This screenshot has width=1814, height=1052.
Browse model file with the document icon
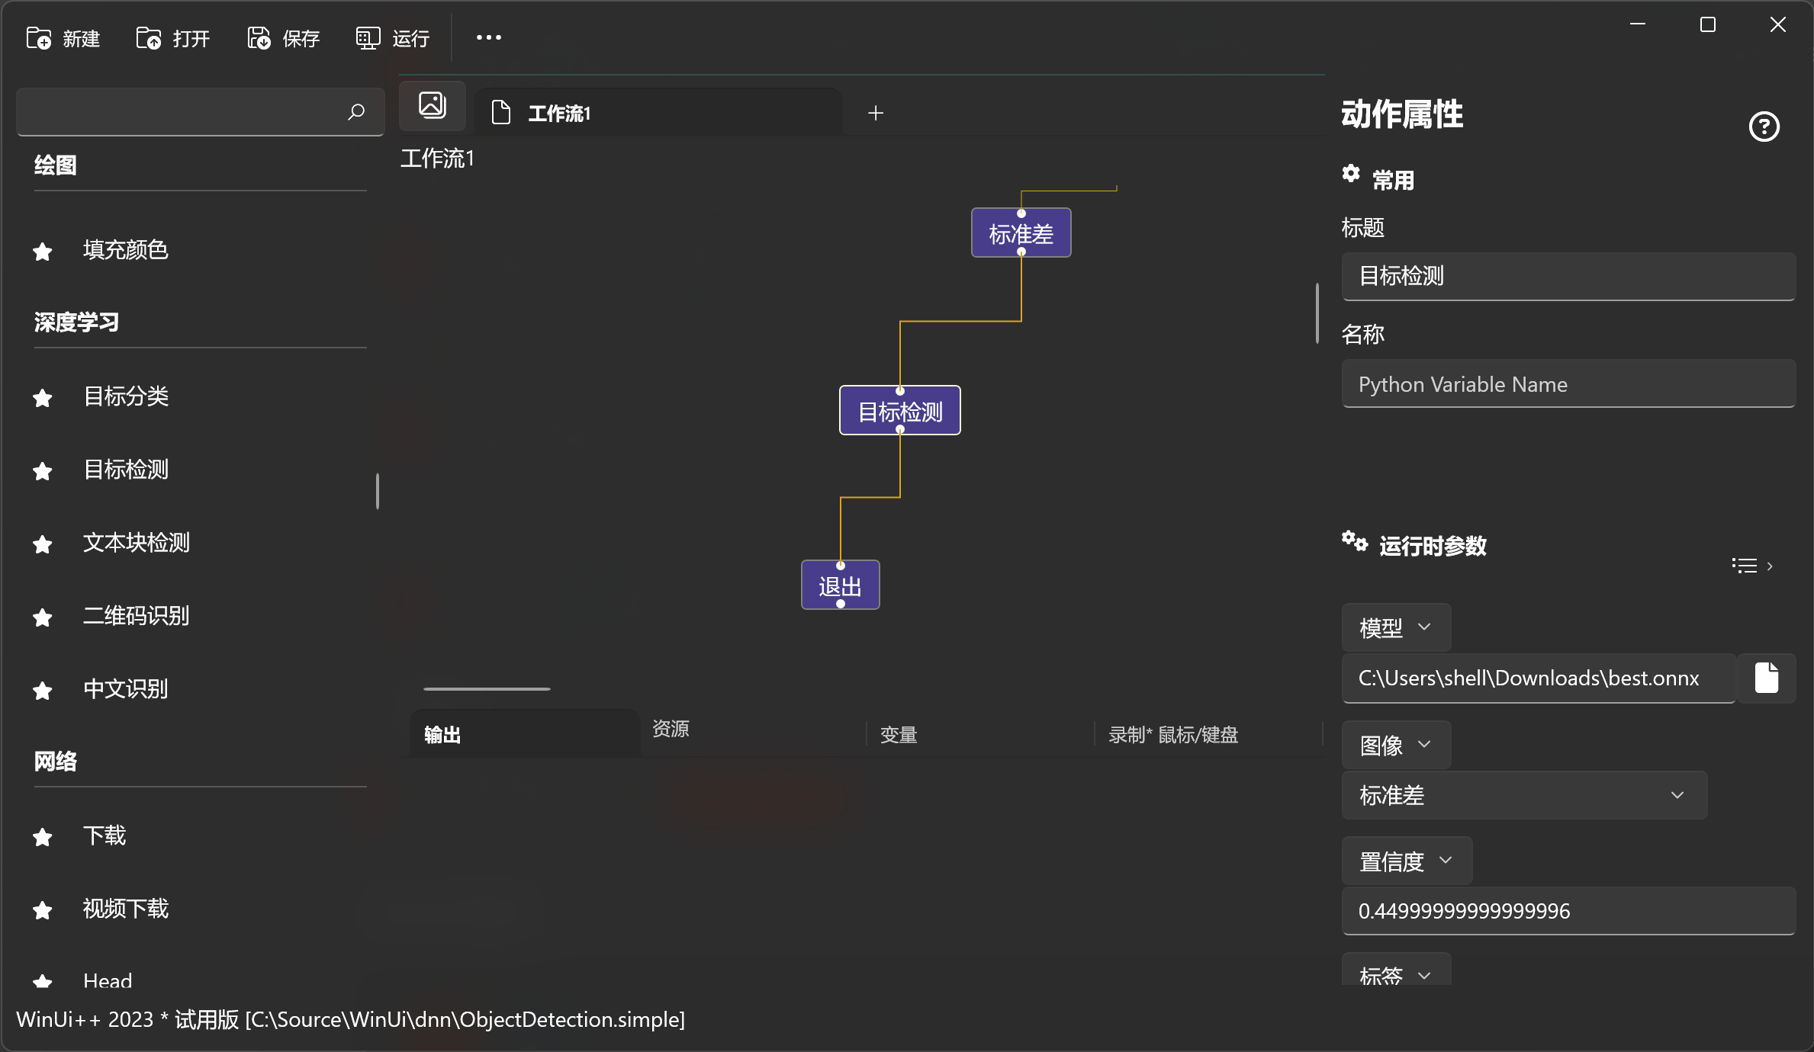(x=1768, y=678)
